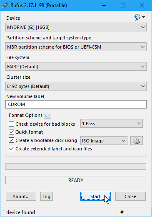The height and width of the screenshot is (217, 152).
Task: Click the About... button
Action: coord(21,196)
